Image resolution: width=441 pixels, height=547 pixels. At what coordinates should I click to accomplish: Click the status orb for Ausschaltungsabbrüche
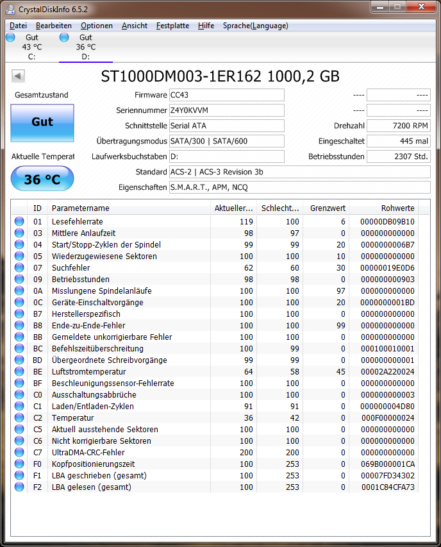point(19,394)
